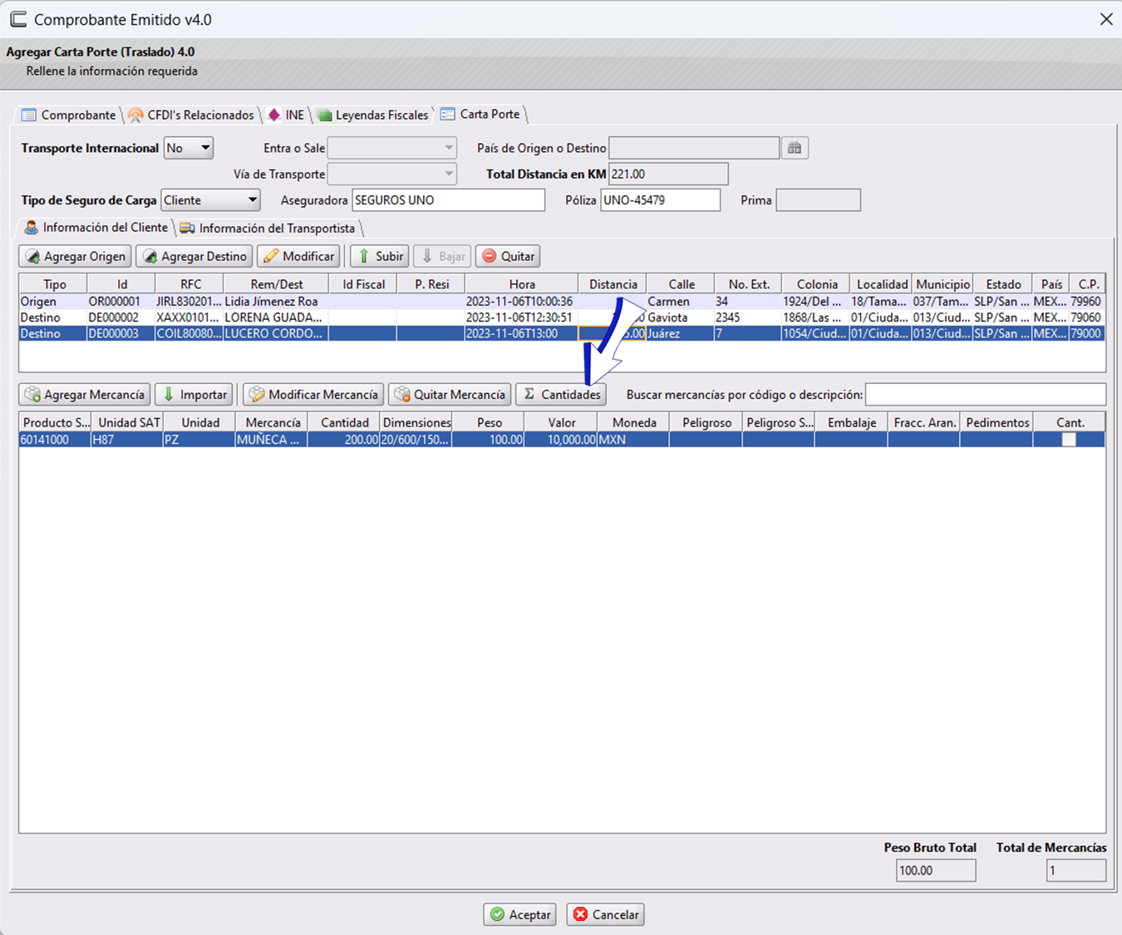Click the Agregar Origen button

[76, 256]
